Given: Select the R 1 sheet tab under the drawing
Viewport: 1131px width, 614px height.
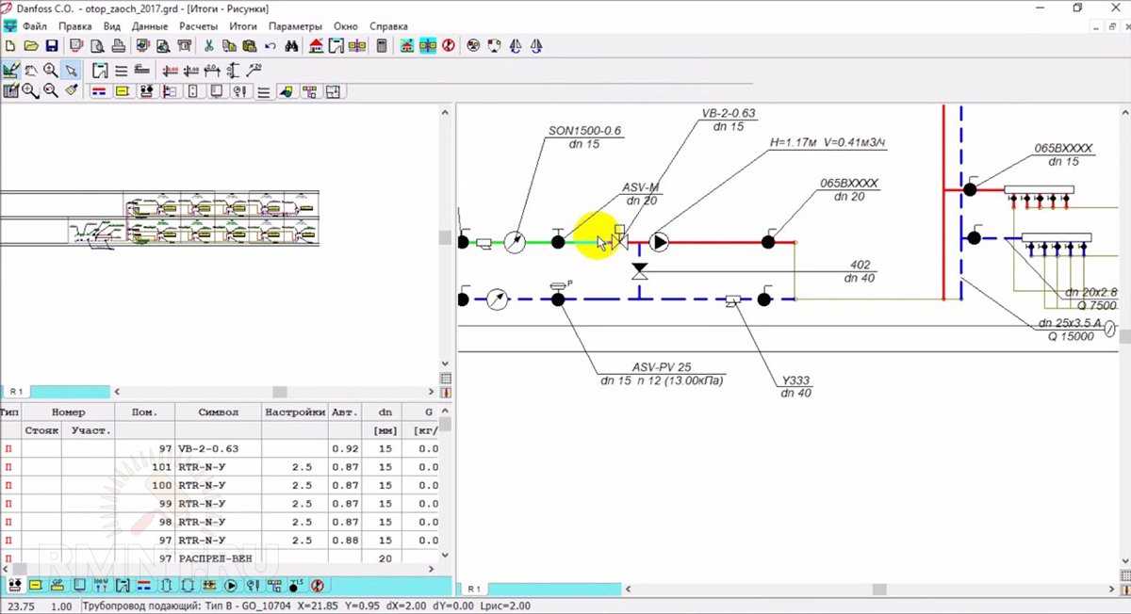Looking at the screenshot, I should (472, 589).
